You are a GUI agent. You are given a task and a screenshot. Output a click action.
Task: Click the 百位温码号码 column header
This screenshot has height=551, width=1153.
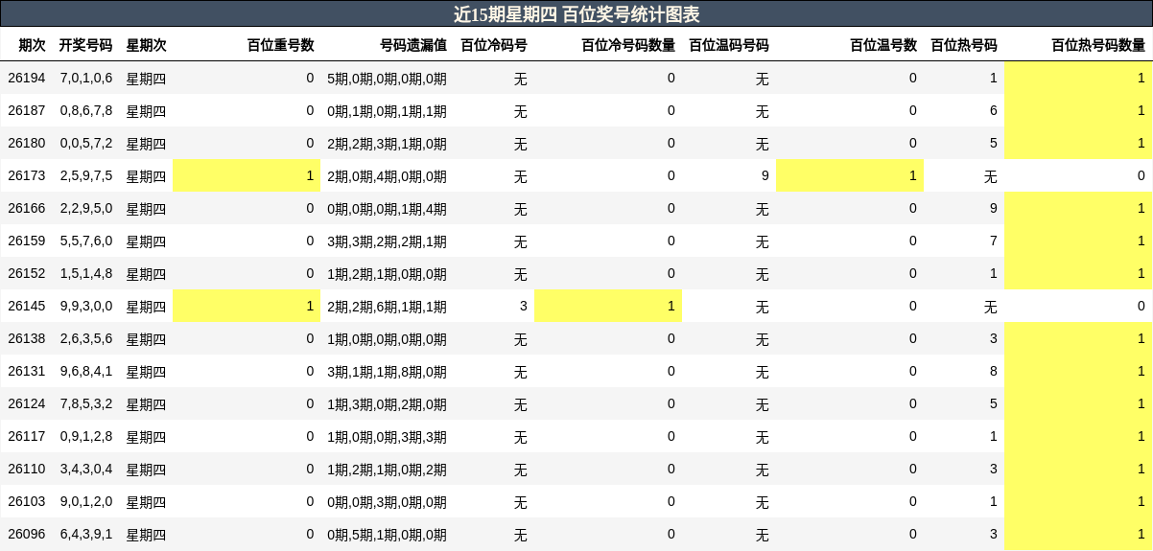point(729,45)
